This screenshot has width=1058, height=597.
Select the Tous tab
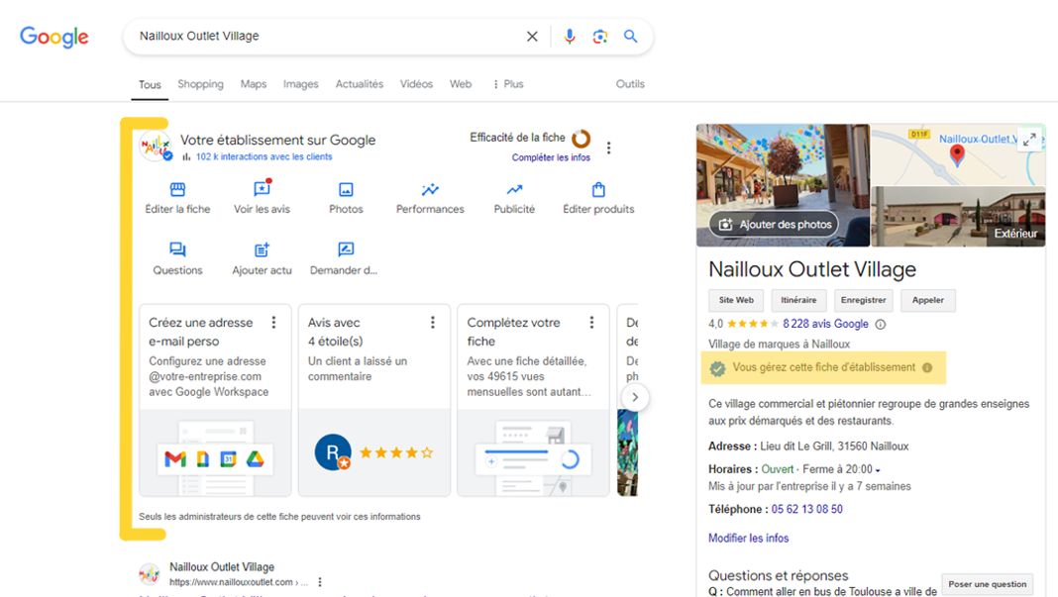pos(150,85)
